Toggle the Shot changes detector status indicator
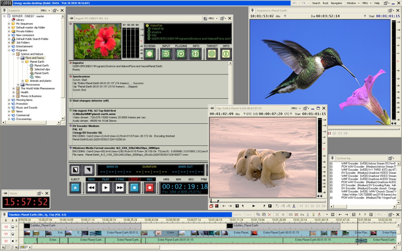This screenshot has width=402, height=251. 71,101
